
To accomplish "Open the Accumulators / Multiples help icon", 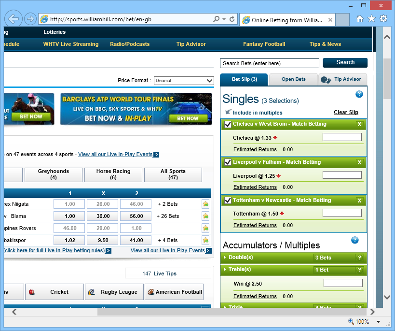I will (354, 240).
